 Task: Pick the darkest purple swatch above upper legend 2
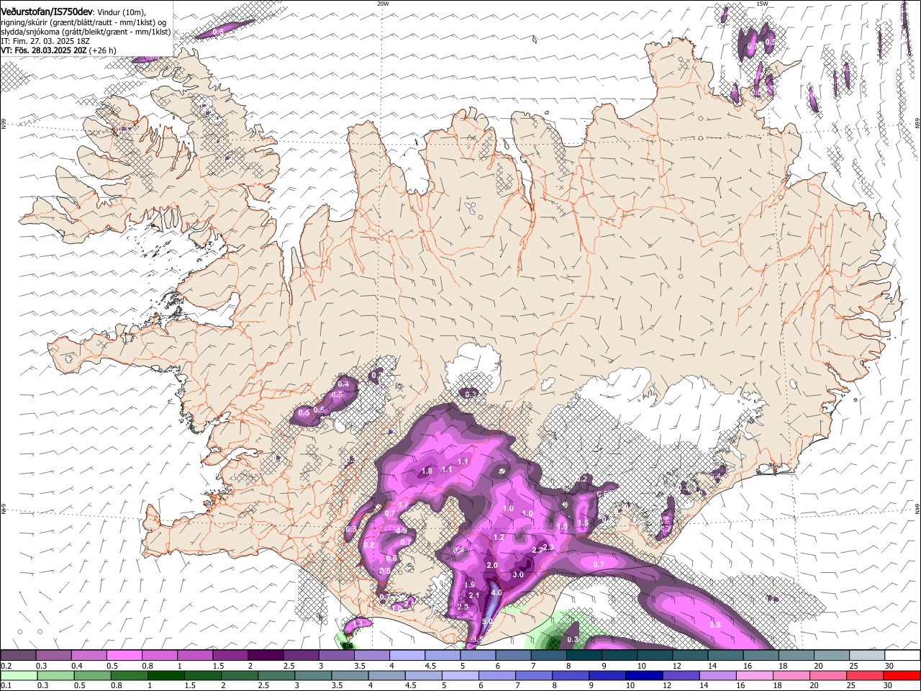pyautogui.click(x=266, y=656)
